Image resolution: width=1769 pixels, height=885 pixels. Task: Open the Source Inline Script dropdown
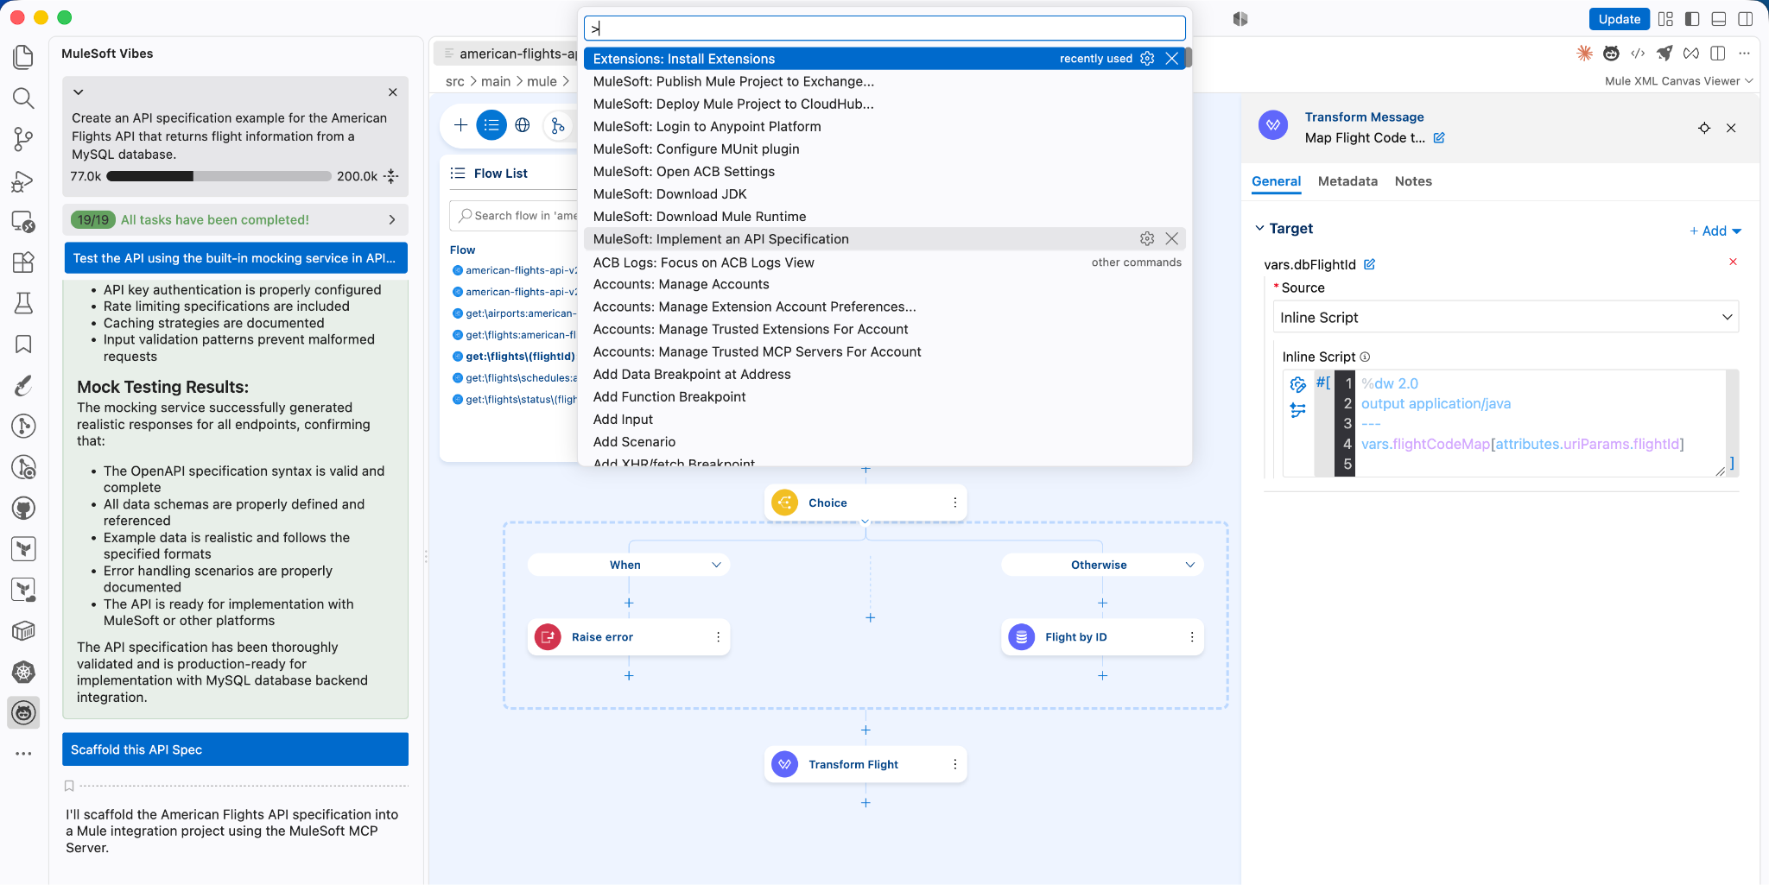click(x=1506, y=317)
